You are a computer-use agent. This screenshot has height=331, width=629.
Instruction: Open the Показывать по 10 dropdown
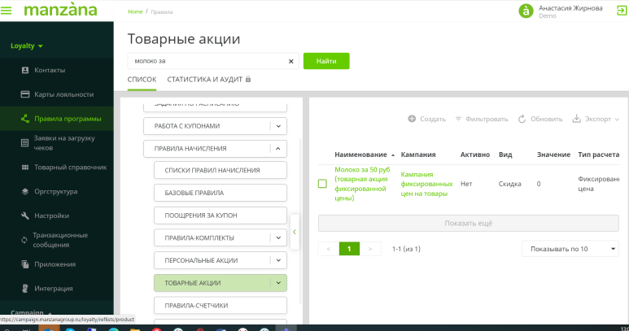point(569,248)
